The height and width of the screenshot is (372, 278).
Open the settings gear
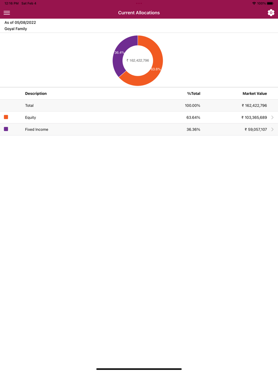click(x=271, y=12)
